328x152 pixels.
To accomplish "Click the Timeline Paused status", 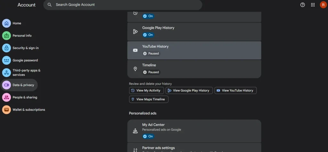I will (x=151, y=72).
